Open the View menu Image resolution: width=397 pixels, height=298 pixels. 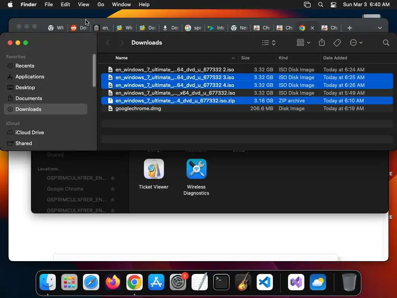pos(84,5)
